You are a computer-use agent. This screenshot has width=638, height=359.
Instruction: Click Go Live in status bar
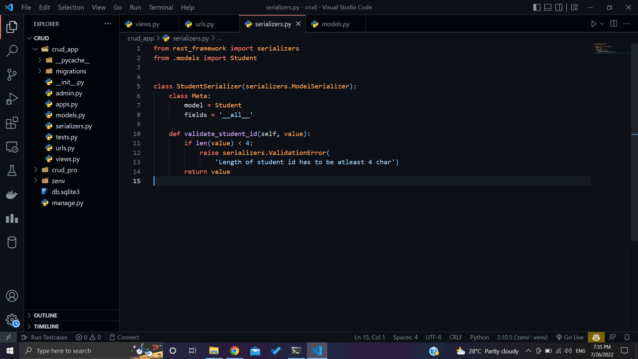570,338
